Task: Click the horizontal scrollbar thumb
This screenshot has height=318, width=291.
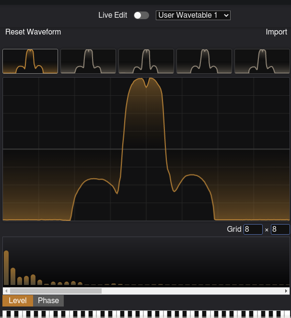Action: [x=56, y=291]
